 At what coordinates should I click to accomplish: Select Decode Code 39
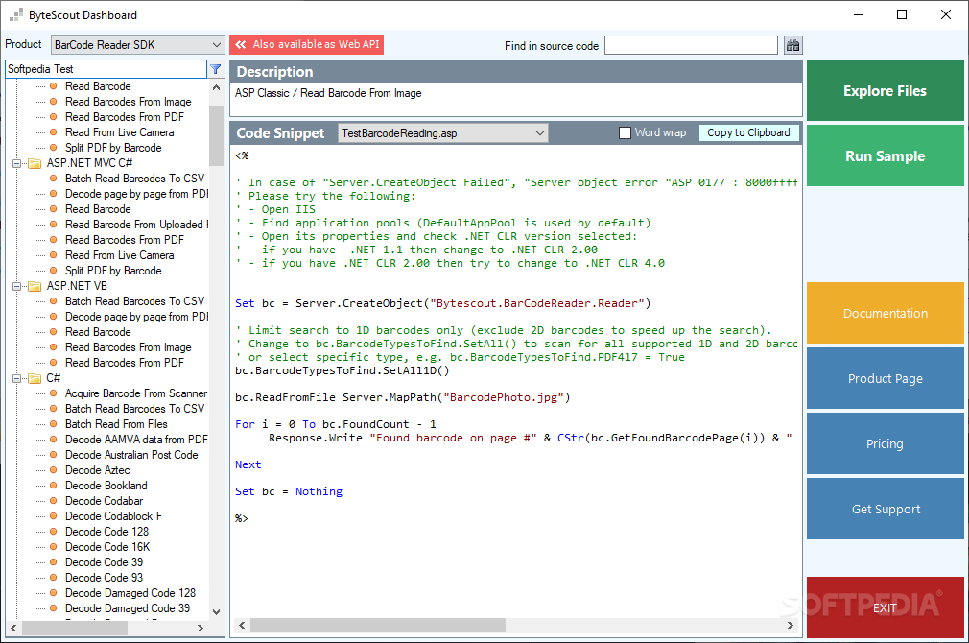click(x=104, y=562)
